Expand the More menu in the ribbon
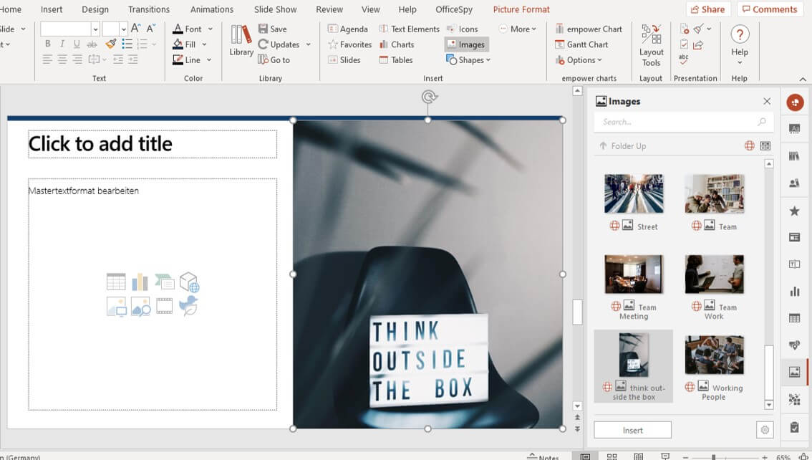Image resolution: width=812 pixels, height=460 pixels. tap(518, 29)
